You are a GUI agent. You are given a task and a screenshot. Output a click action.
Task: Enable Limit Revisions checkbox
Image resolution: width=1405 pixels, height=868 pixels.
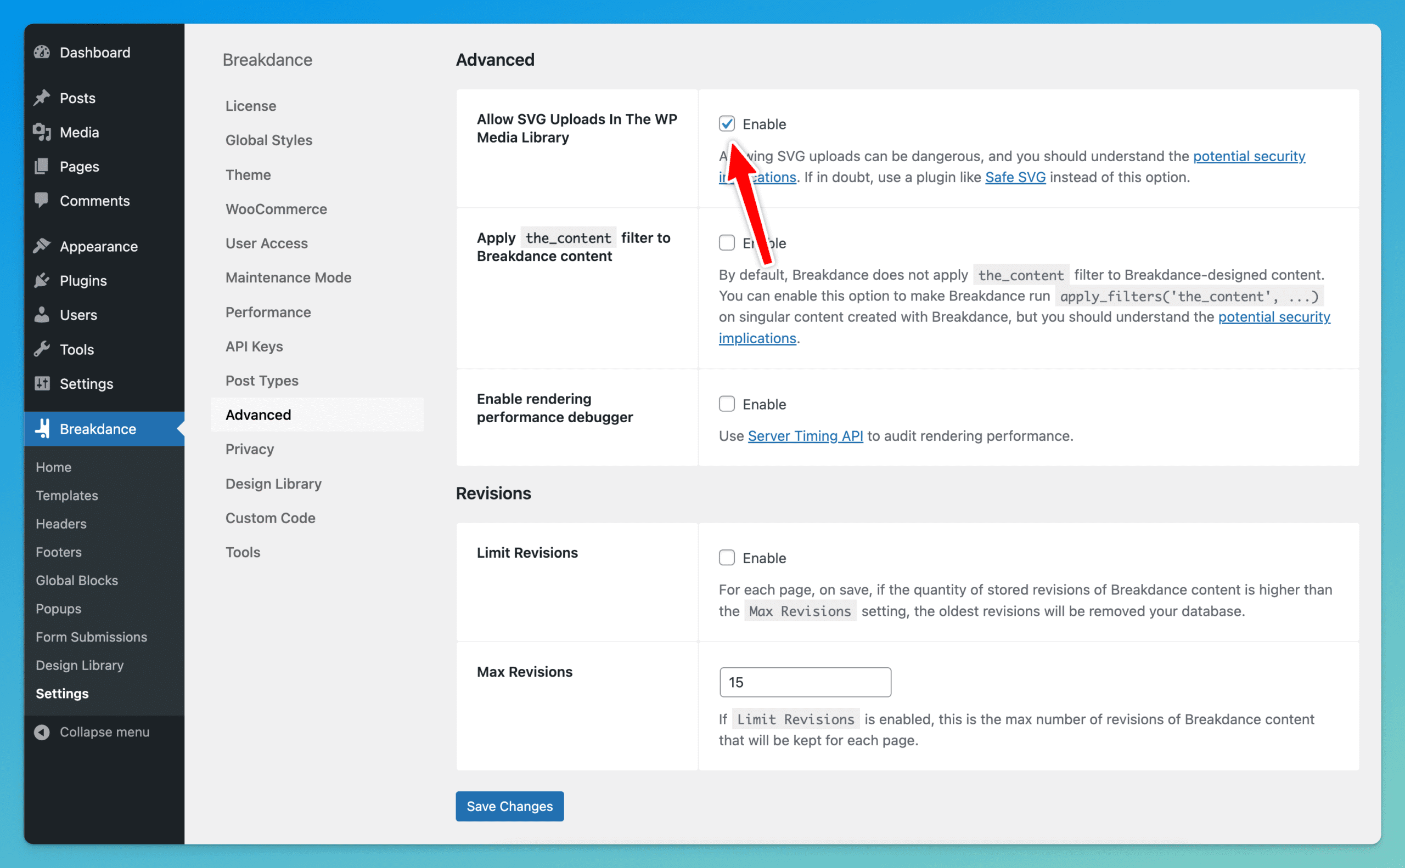coord(726,558)
